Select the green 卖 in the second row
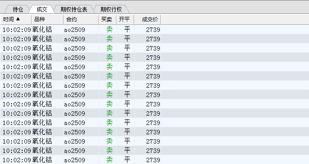 coord(109,39)
